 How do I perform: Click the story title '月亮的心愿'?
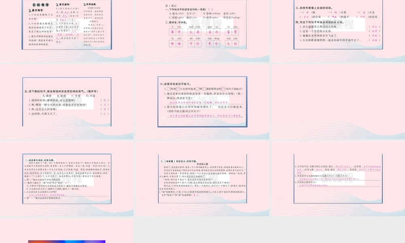[x=202, y=164]
